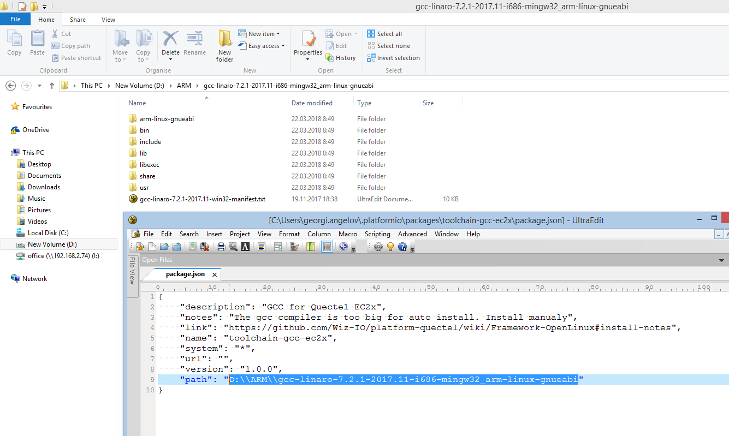
Task: Expand the second UltraEdit toolbar overflow arrow
Action: coord(412,249)
